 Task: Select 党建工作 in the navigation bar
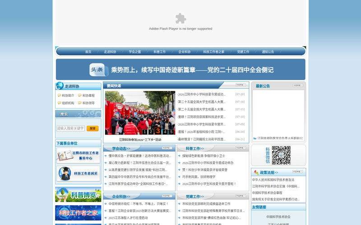coord(243,52)
